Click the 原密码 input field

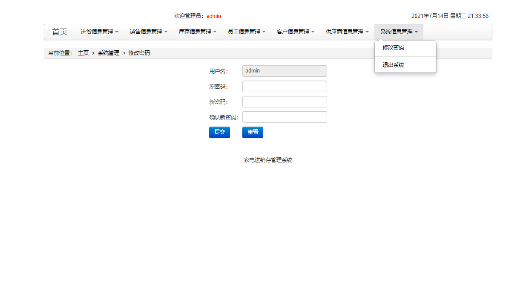[x=285, y=86]
